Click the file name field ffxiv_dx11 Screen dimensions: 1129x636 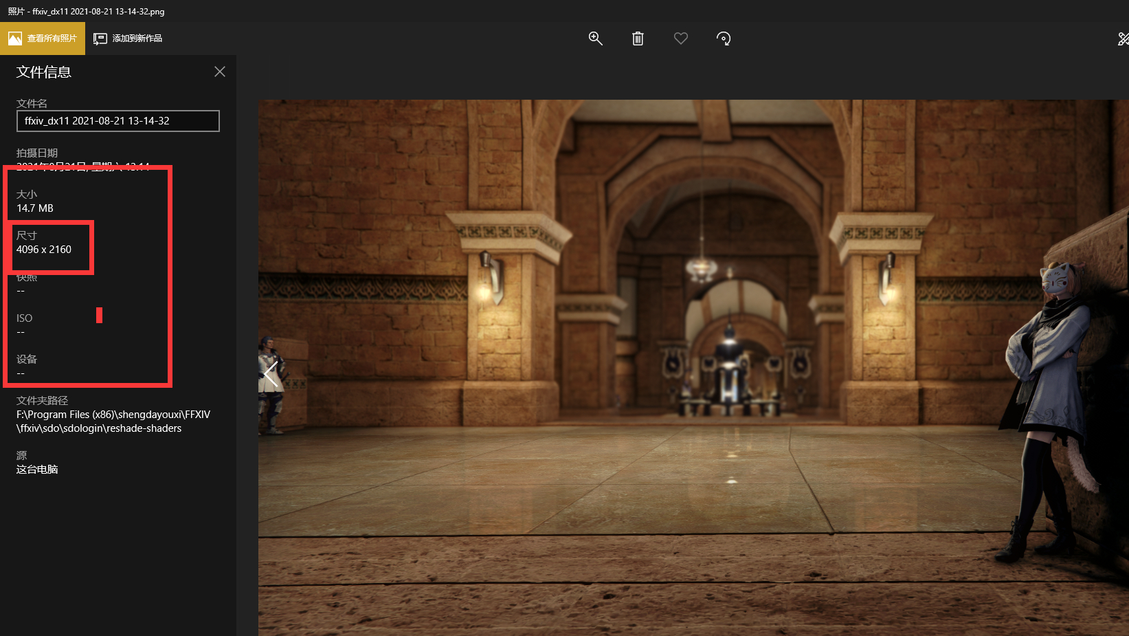(118, 121)
